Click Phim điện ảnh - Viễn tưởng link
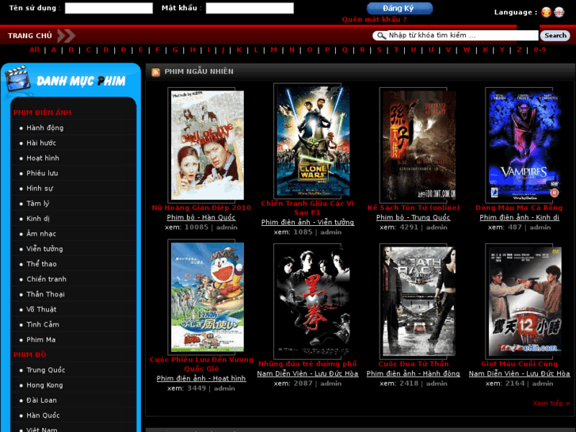The height and width of the screenshot is (432, 576). [307, 222]
